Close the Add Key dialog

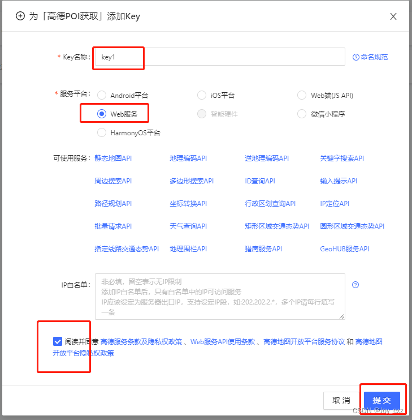tap(393, 16)
